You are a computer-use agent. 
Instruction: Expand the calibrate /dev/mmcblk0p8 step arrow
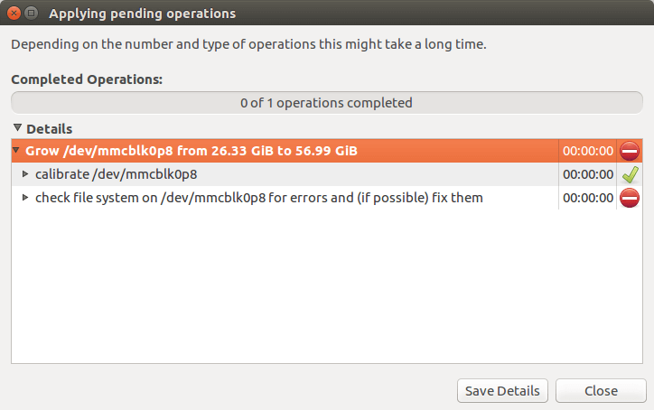(25, 174)
